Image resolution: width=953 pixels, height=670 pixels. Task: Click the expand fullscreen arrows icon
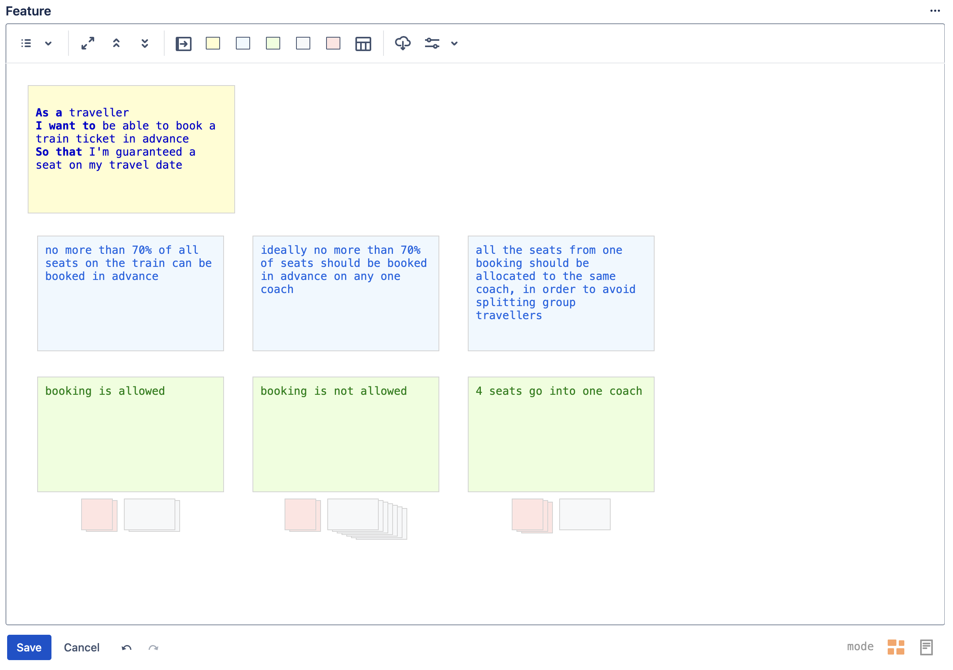[x=87, y=43]
